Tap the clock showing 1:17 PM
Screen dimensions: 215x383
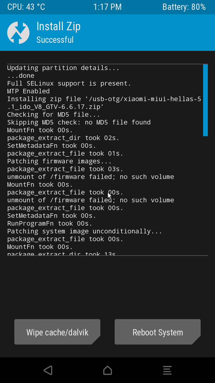pos(107,7)
